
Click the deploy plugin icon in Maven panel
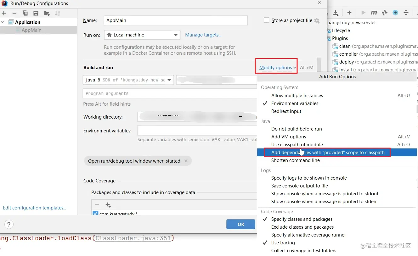(335, 62)
